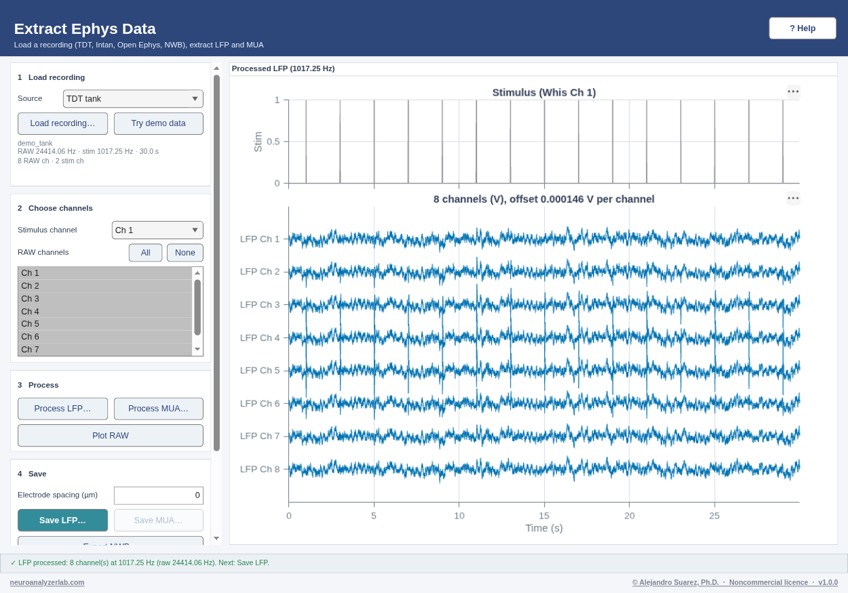Select Ch 6 in RAW channels list
The width and height of the screenshot is (848, 593).
(x=105, y=337)
